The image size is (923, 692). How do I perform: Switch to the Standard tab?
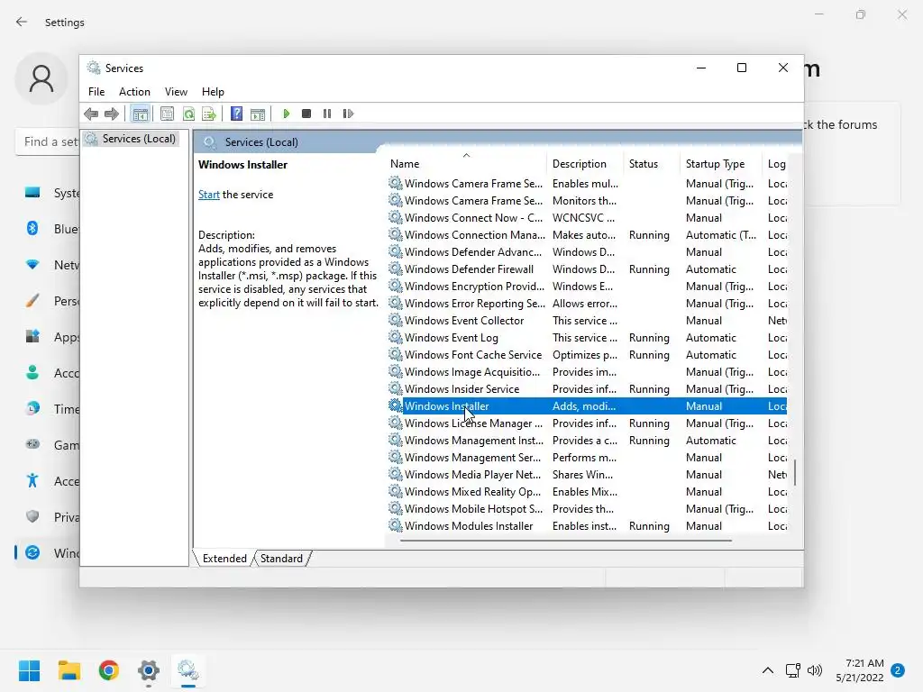[x=281, y=559]
